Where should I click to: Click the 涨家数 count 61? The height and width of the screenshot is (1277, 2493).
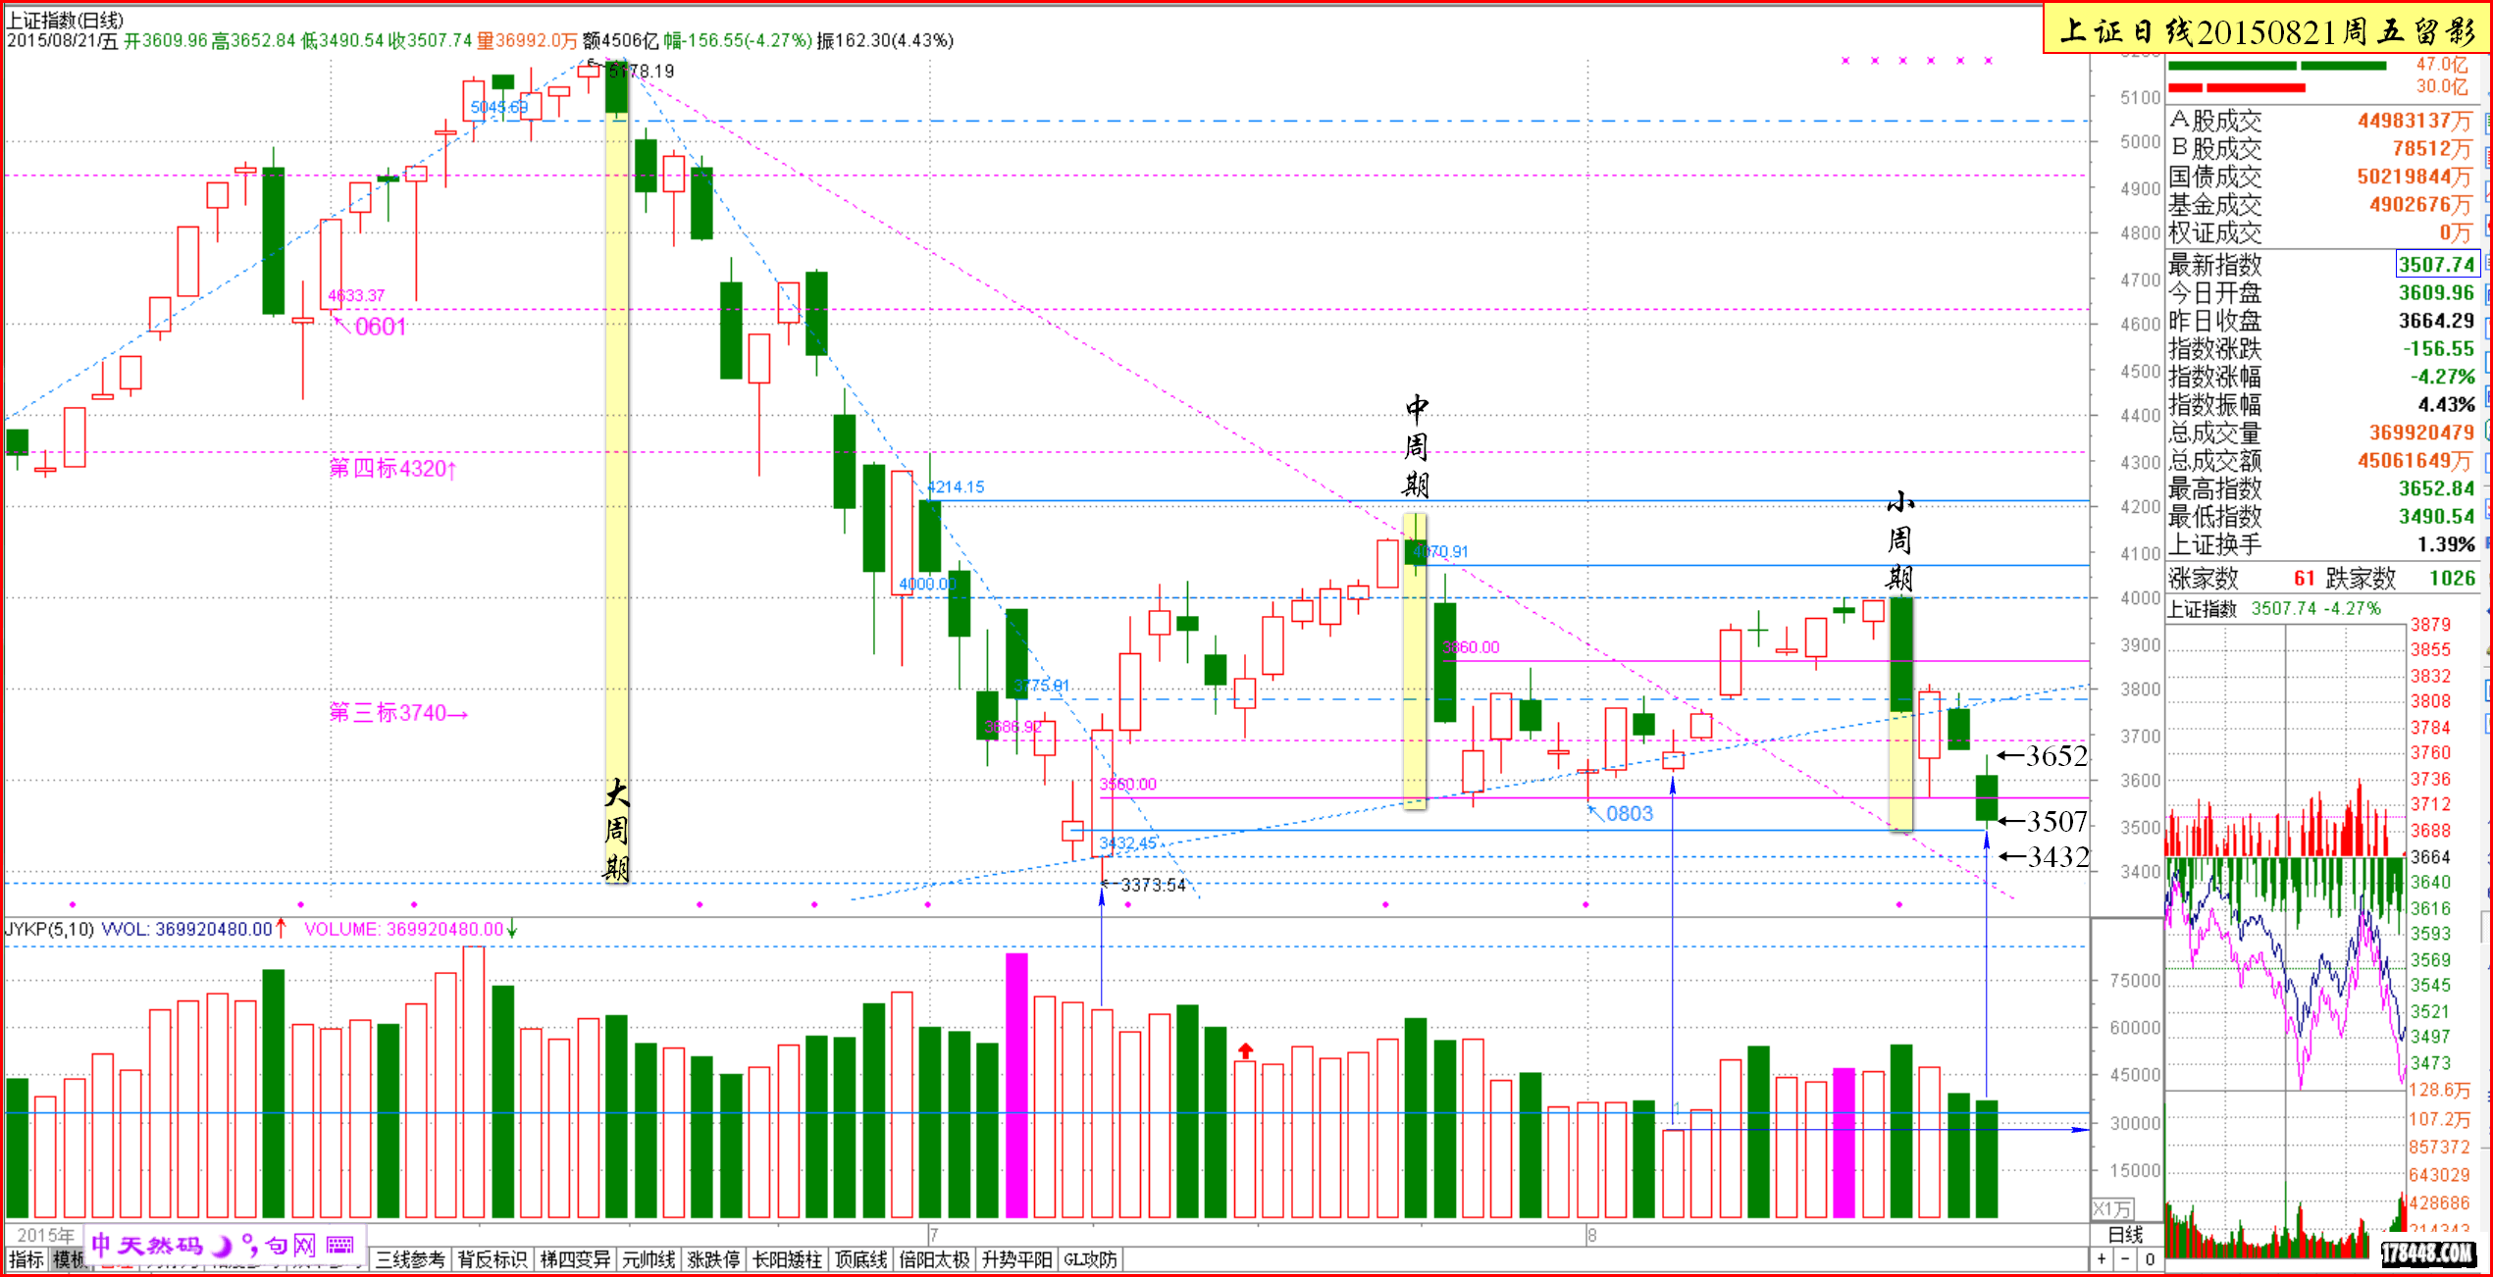click(x=2305, y=578)
